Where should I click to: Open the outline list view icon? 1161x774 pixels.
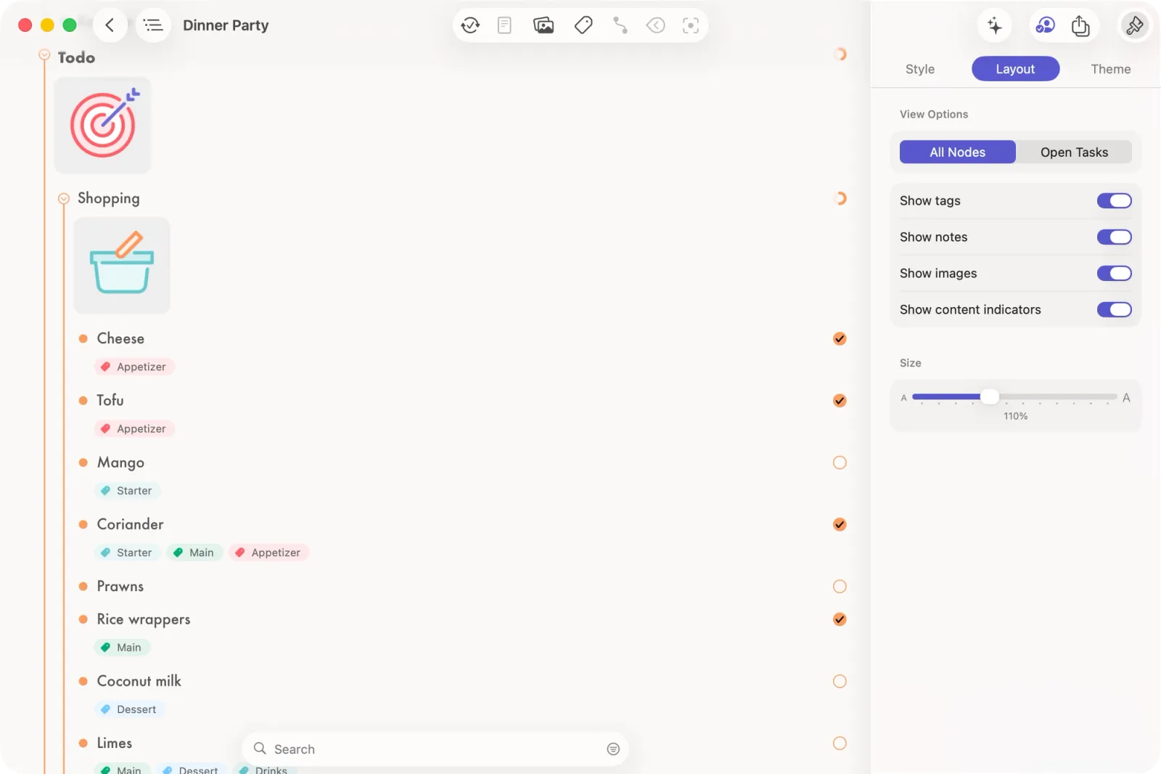[x=153, y=25]
